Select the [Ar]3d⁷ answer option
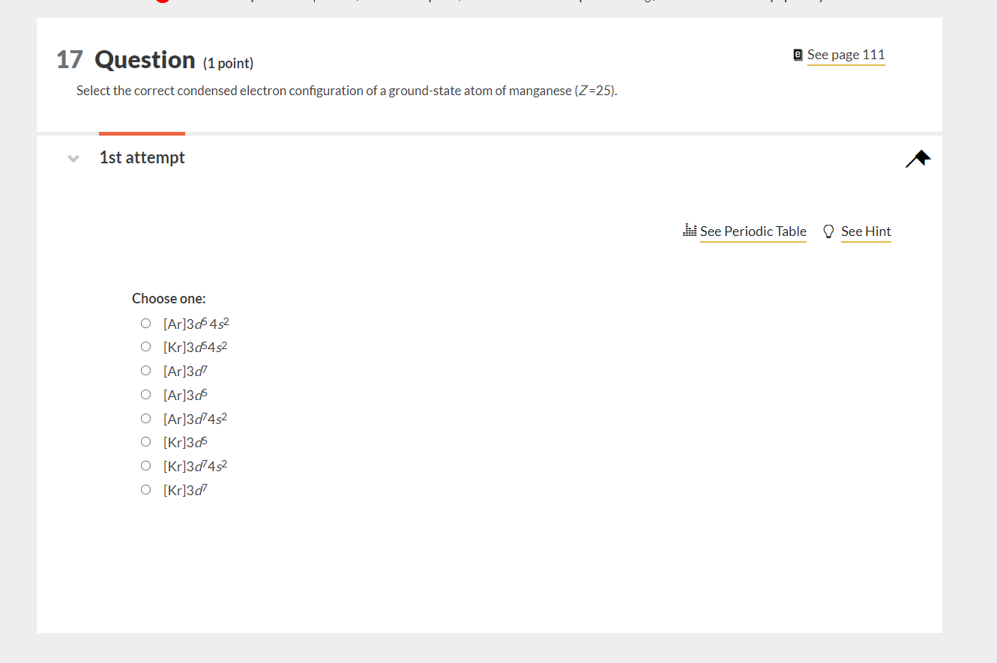The height and width of the screenshot is (663, 997). [145, 370]
